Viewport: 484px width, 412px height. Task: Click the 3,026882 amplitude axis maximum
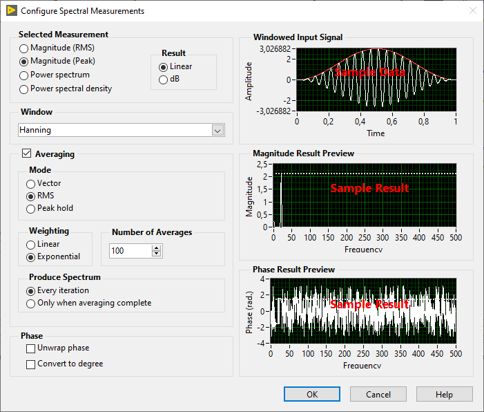(275, 49)
